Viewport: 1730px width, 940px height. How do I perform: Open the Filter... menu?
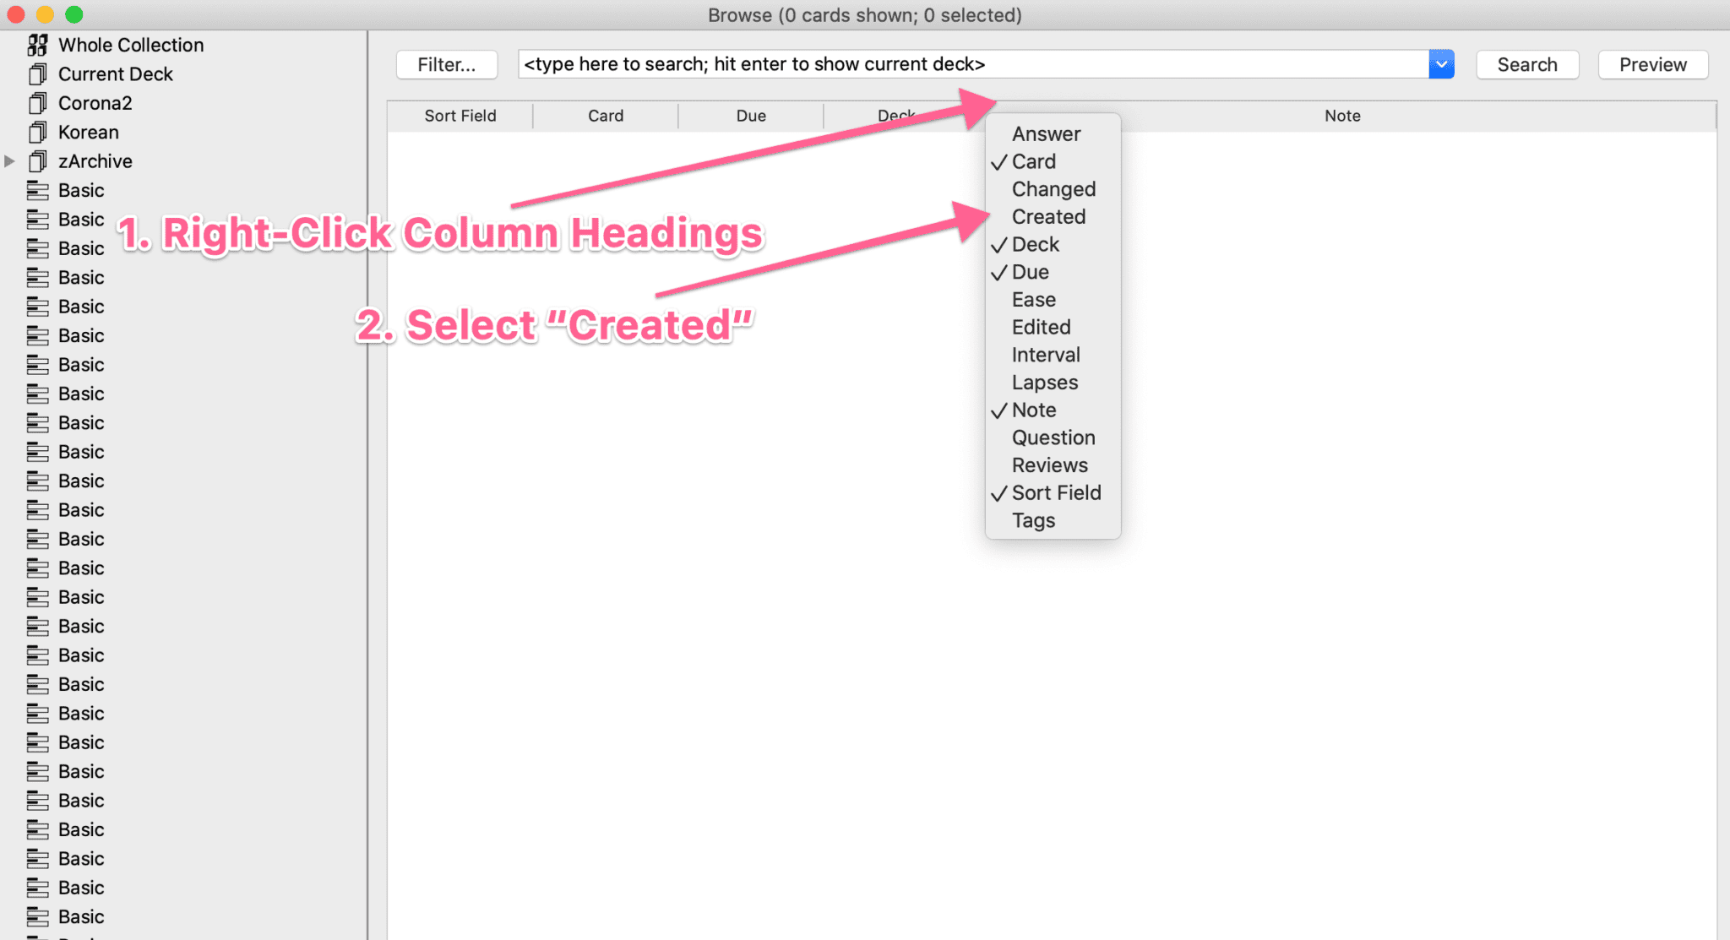pyautogui.click(x=447, y=64)
